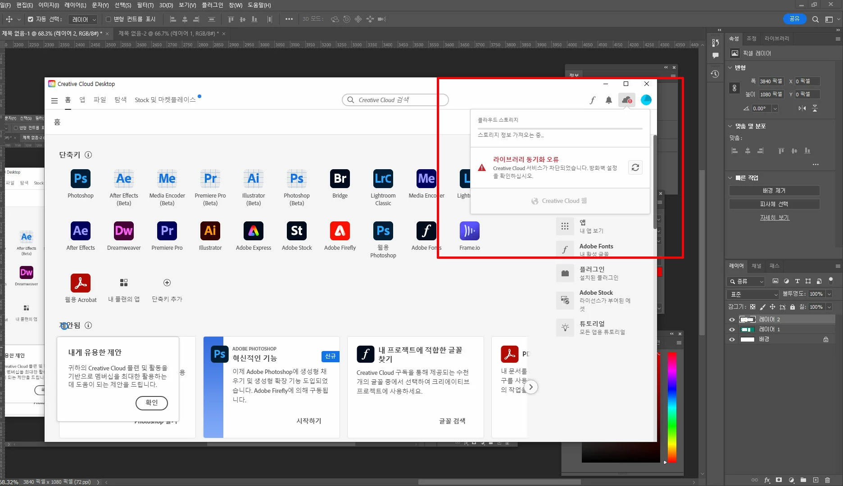Viewport: 843px width, 486px height.
Task: Click the 공유 share button
Action: (794, 19)
